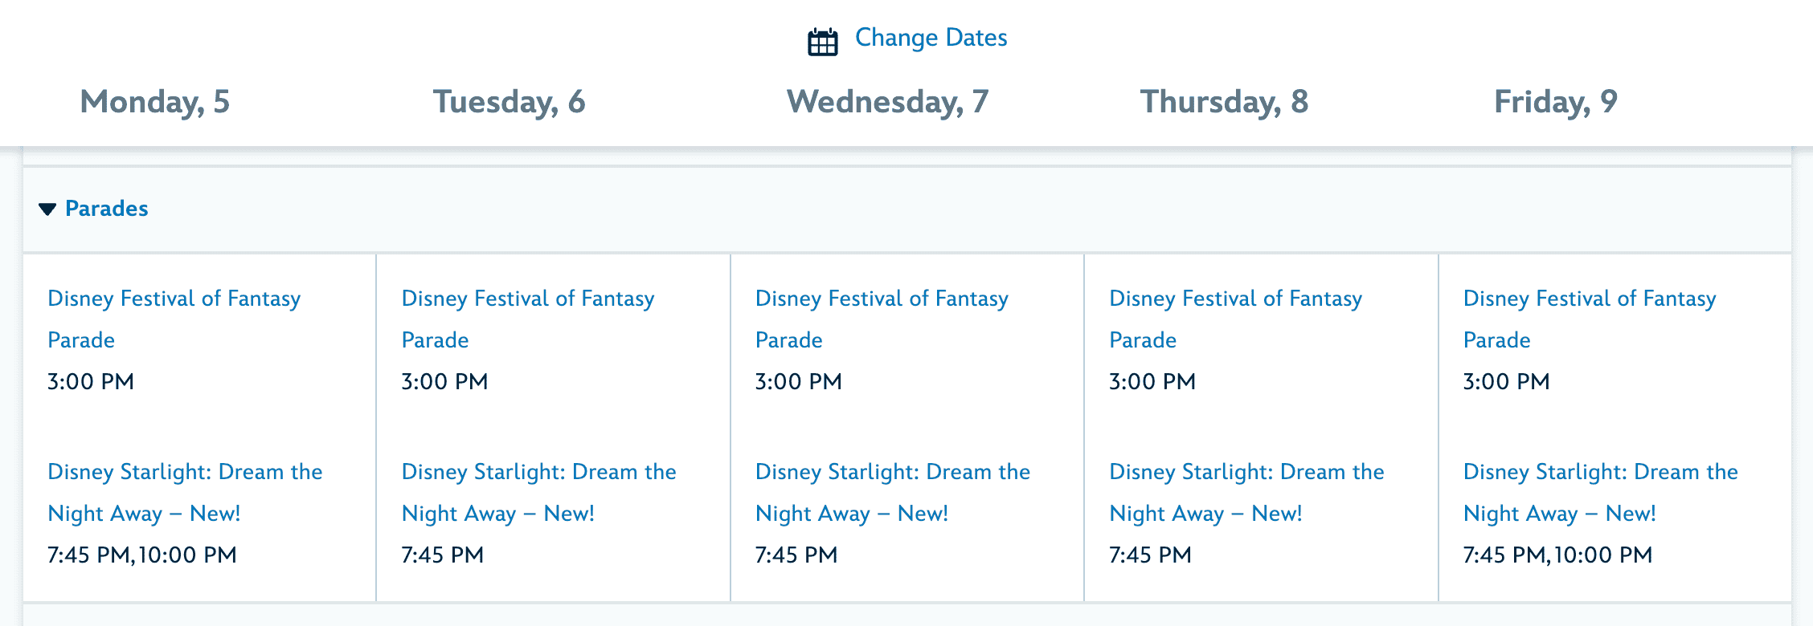Click the calendar icon beside Change Dates
This screenshot has height=626, width=1813.
coord(822,41)
